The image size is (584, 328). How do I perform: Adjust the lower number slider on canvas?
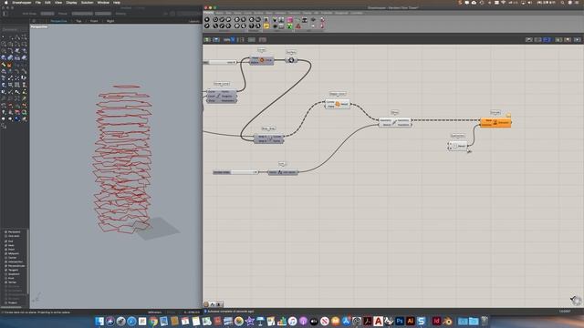pos(235,172)
